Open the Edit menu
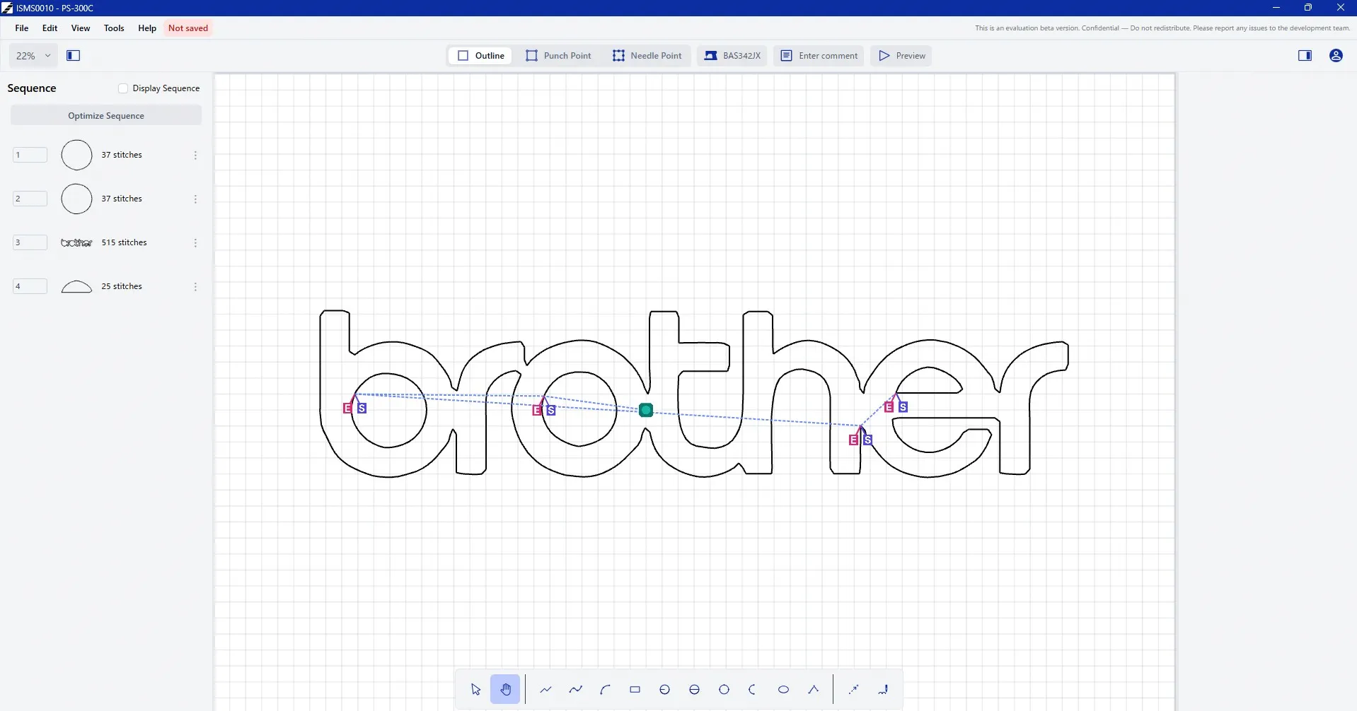Screen dimensions: 1357x711 coord(50,28)
